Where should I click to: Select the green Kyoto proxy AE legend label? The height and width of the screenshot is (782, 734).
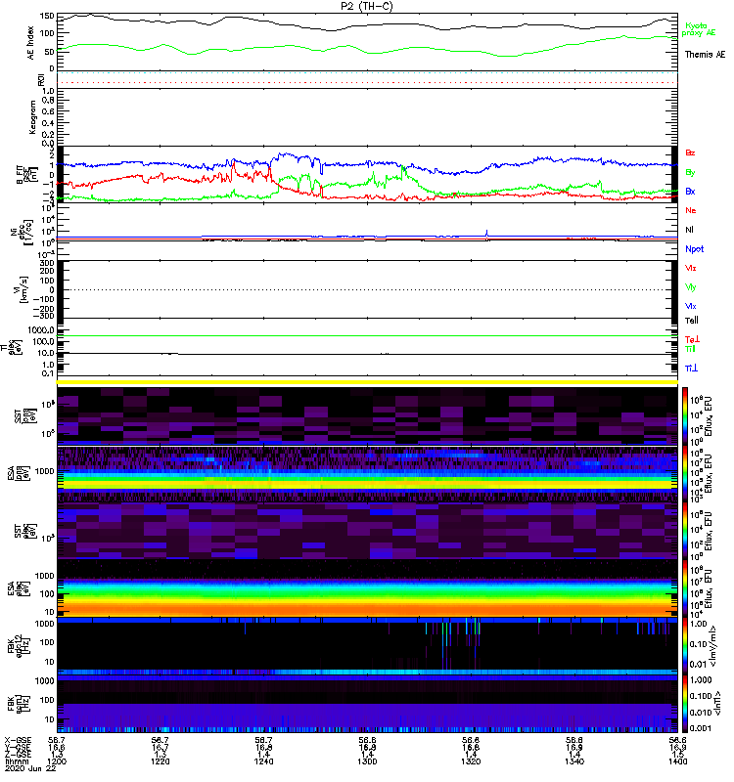(698, 29)
